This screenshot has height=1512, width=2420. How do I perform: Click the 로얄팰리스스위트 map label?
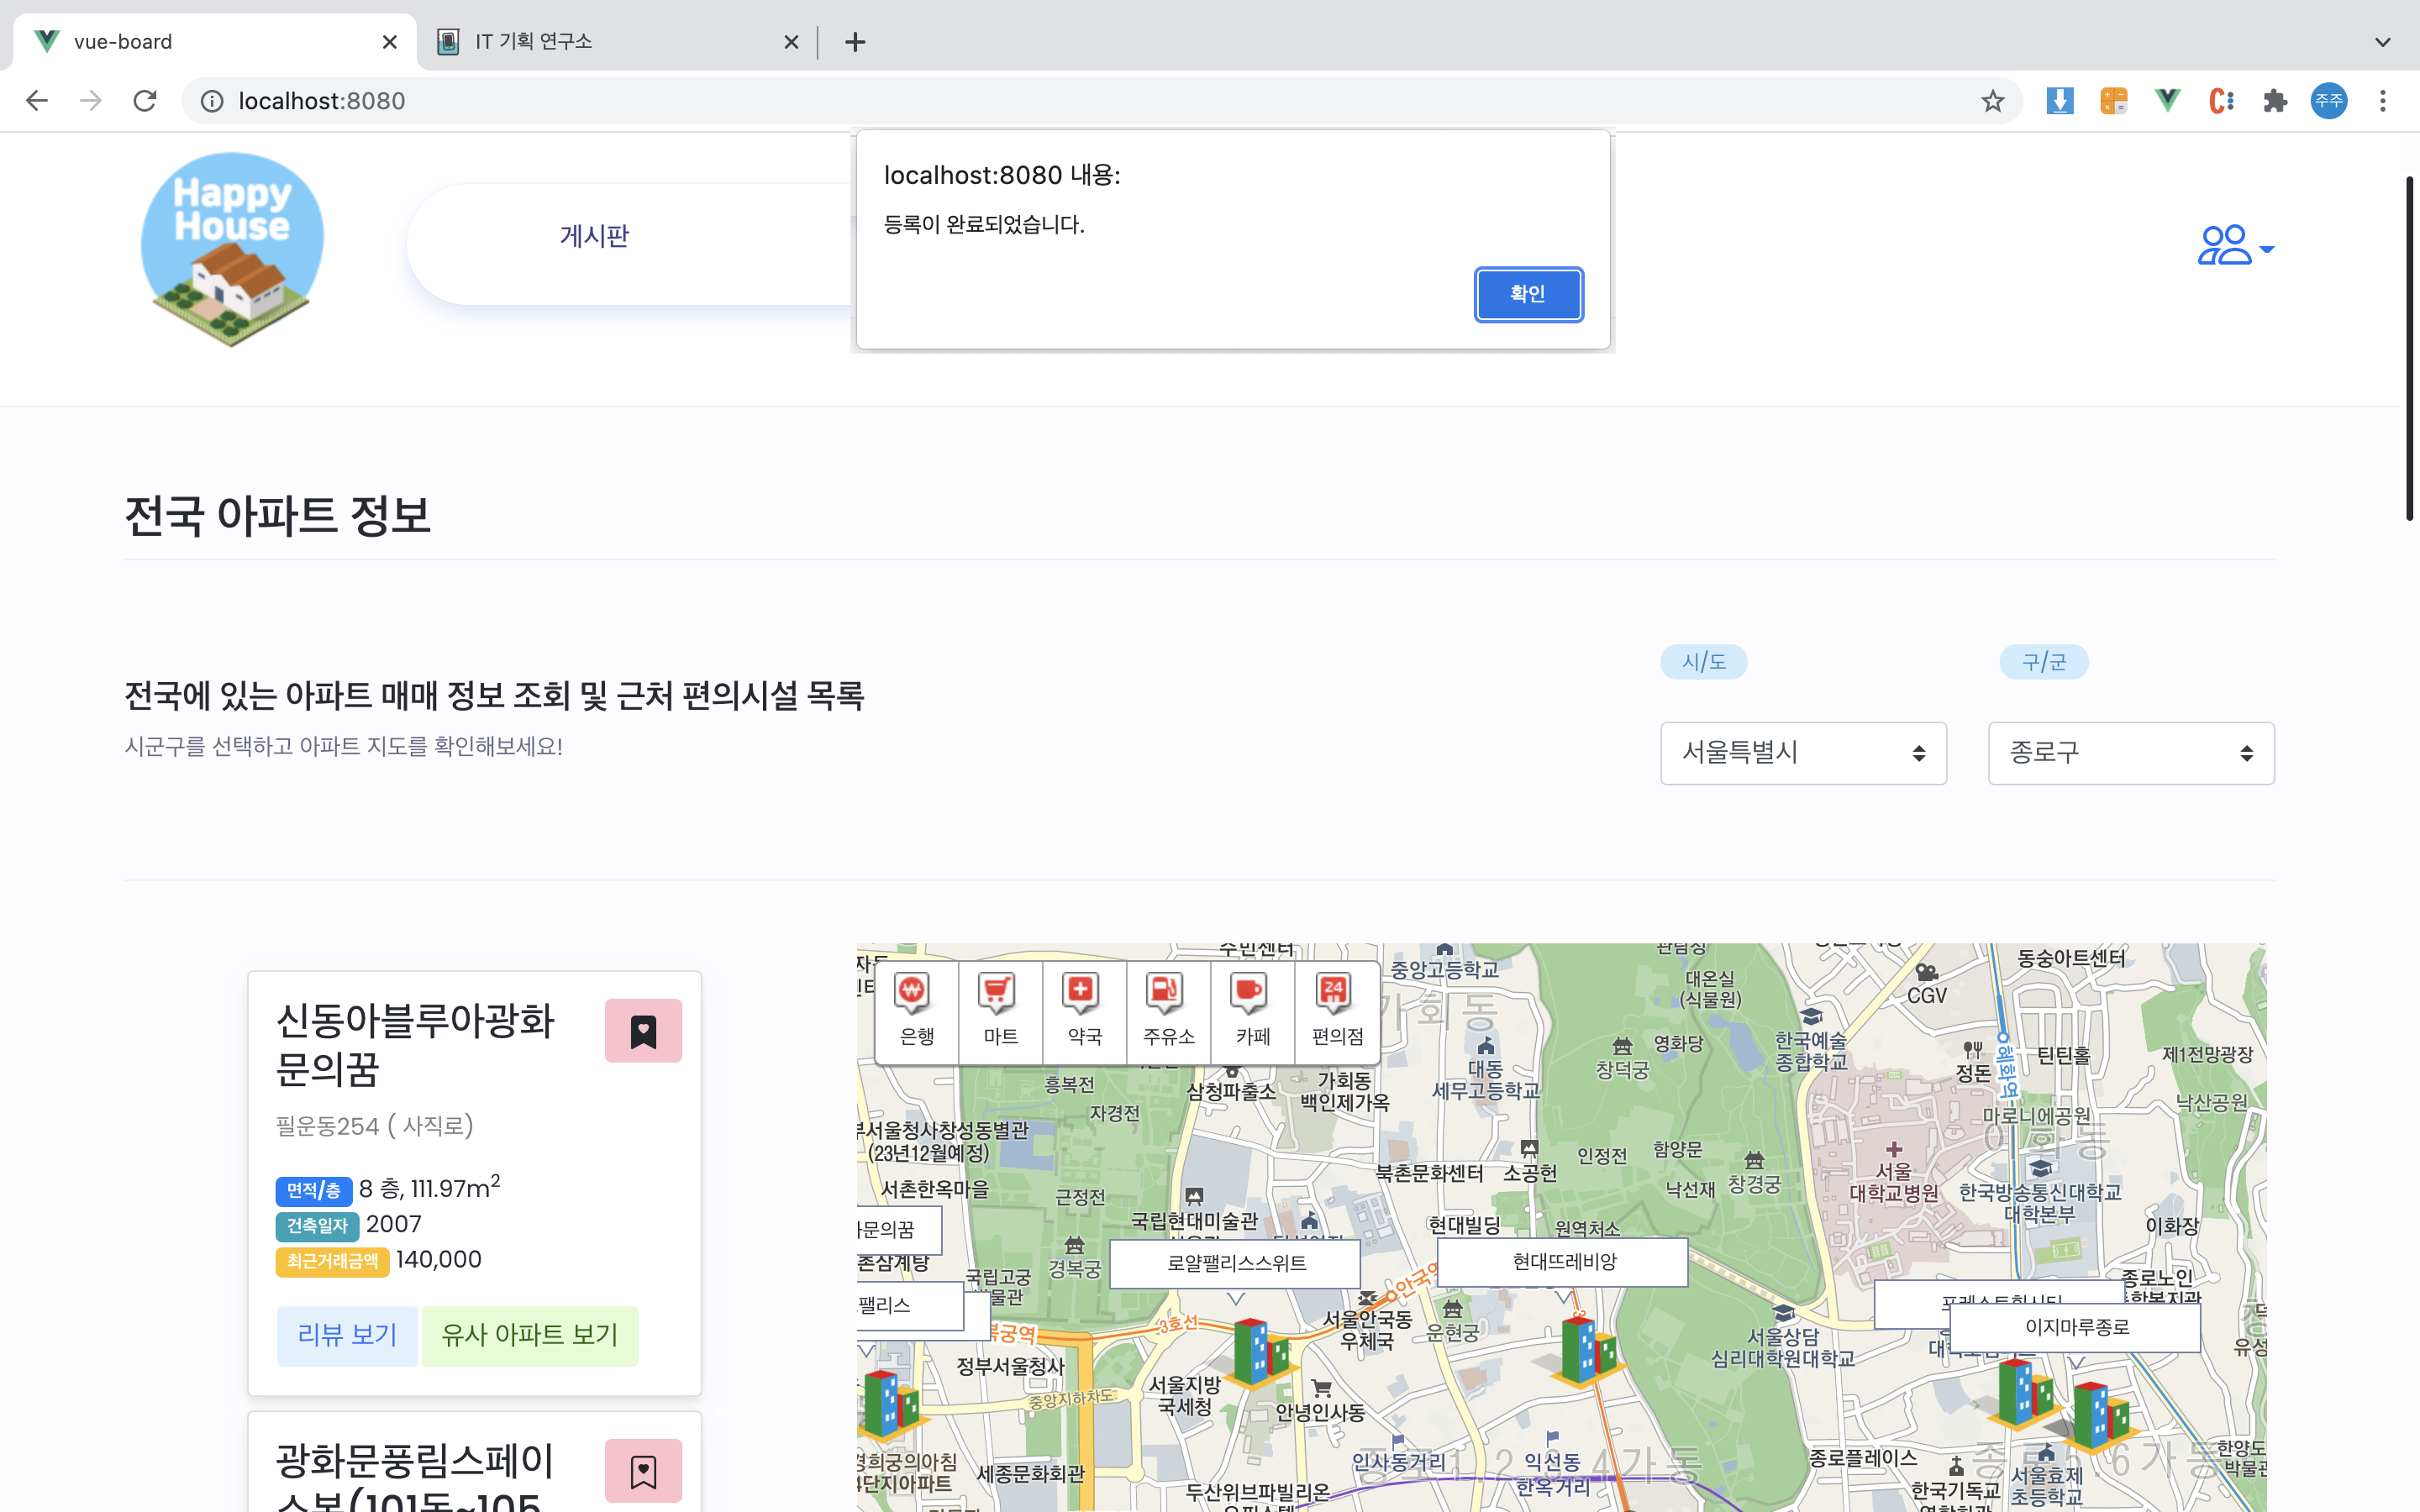click(1236, 1263)
